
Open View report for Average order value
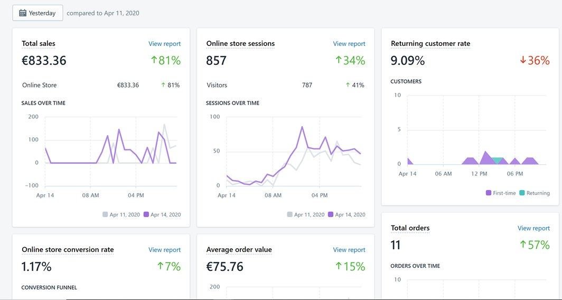(x=349, y=250)
